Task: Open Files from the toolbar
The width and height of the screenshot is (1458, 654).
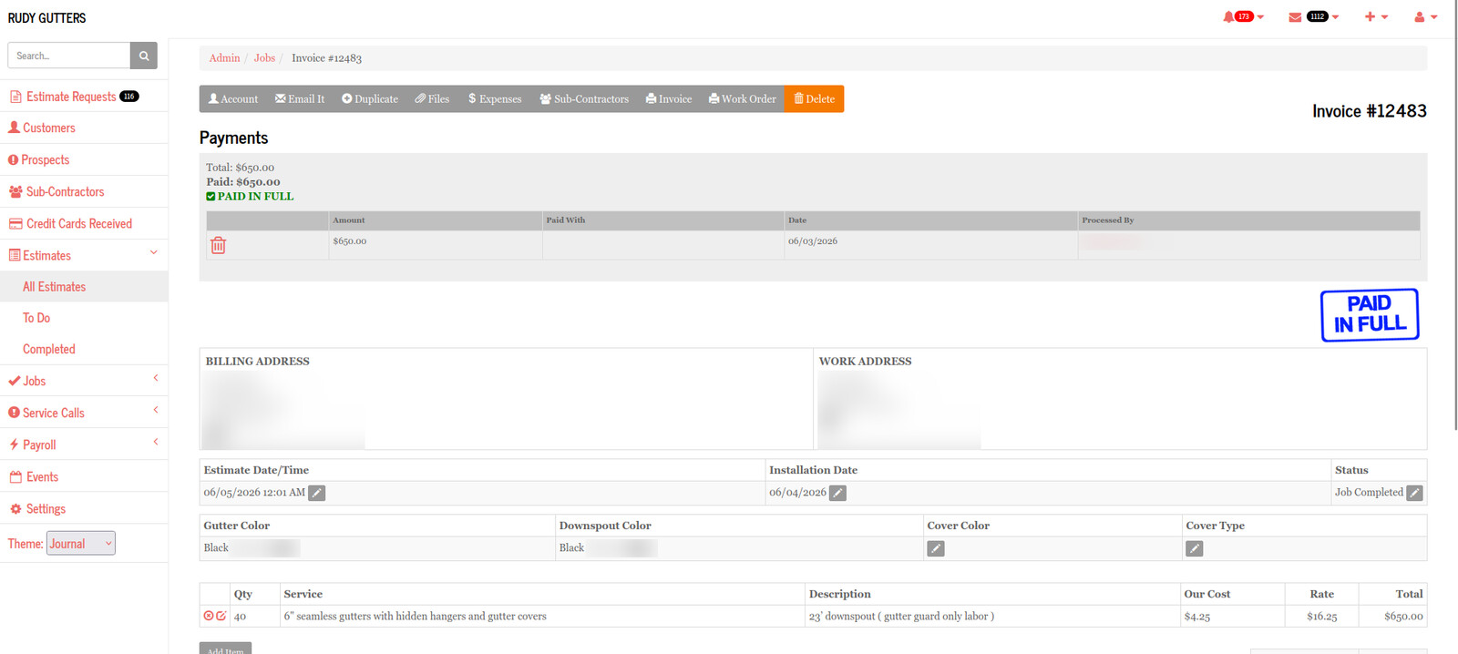Action: (x=432, y=99)
